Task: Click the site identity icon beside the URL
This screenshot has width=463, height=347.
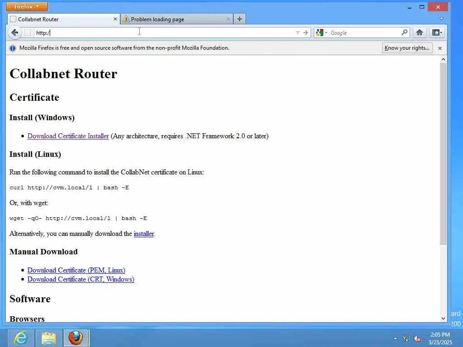Action: click(x=28, y=33)
